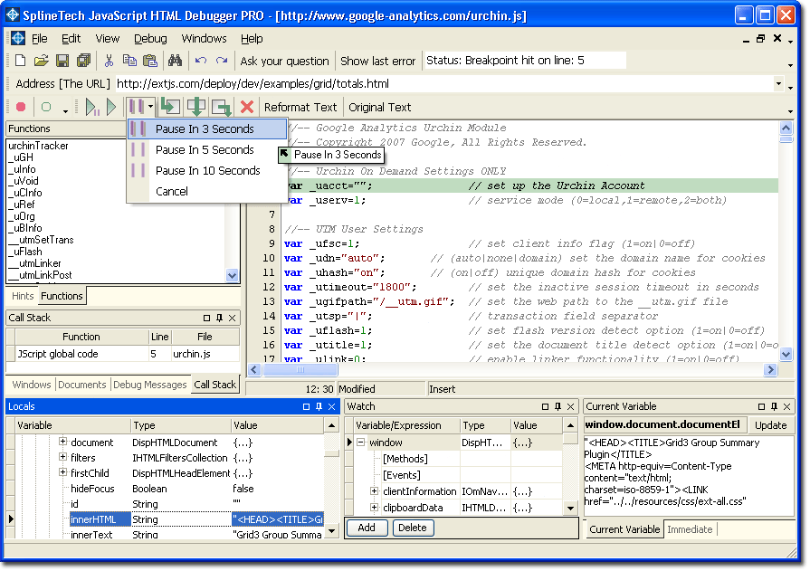Expand clientInformation in Watch
Viewport: 810px width, 571px height.
374,490
